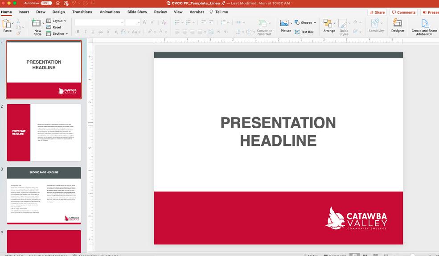Screen dimensions: 439x256
Task: Click the Paste clipboard icon
Action: [x=6, y=24]
